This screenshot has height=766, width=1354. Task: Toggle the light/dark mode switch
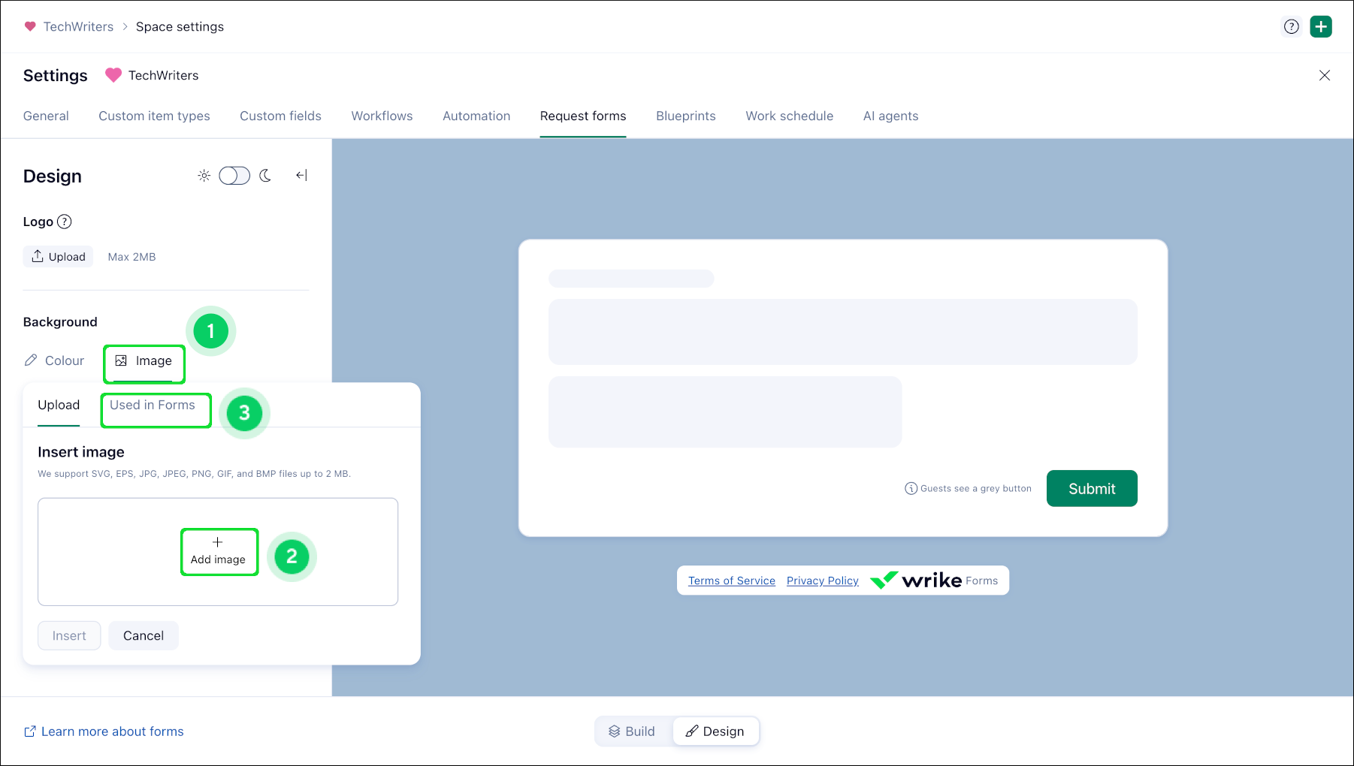pyautogui.click(x=234, y=176)
